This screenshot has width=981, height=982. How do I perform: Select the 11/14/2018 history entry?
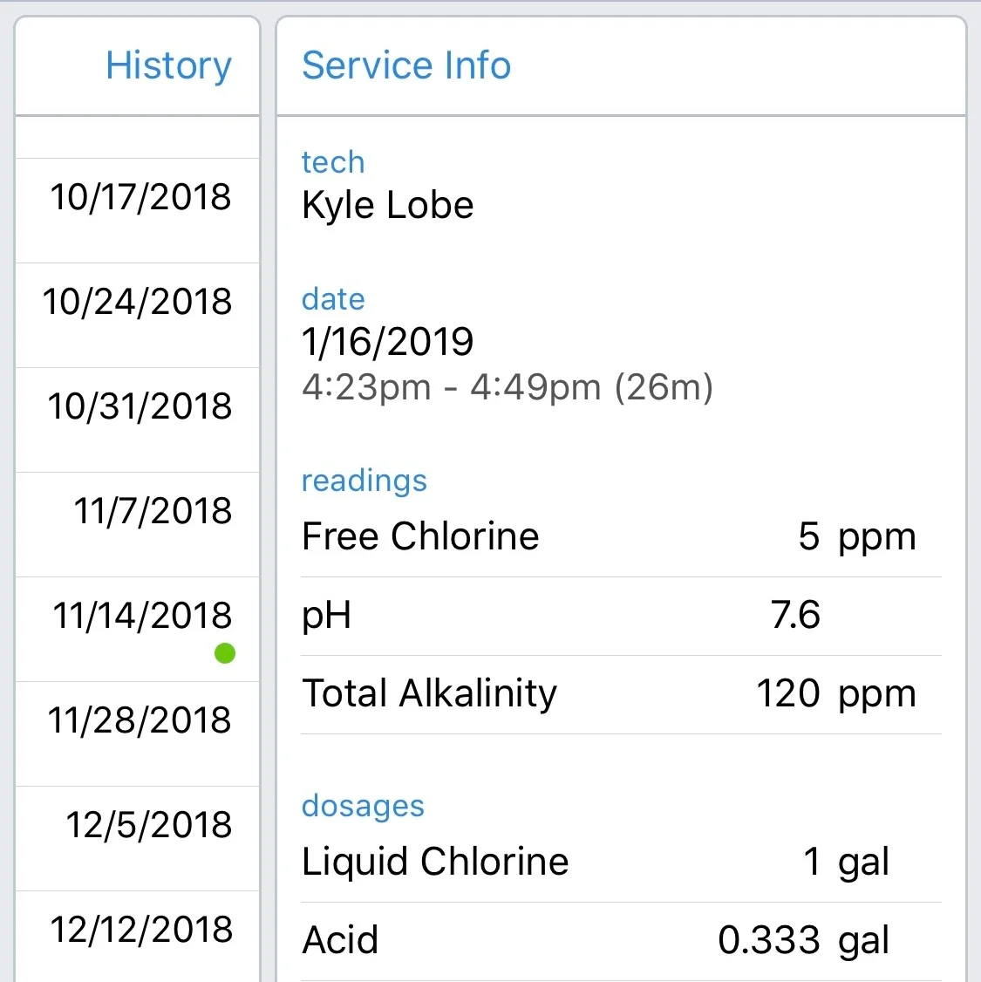(x=137, y=629)
